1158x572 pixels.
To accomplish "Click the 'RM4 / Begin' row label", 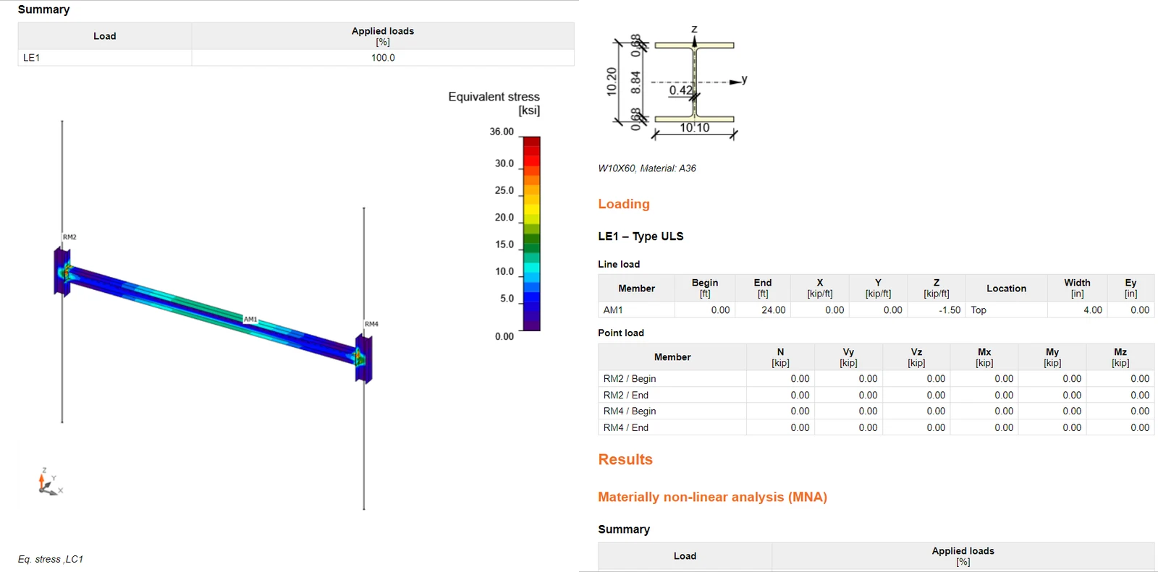I will [630, 411].
